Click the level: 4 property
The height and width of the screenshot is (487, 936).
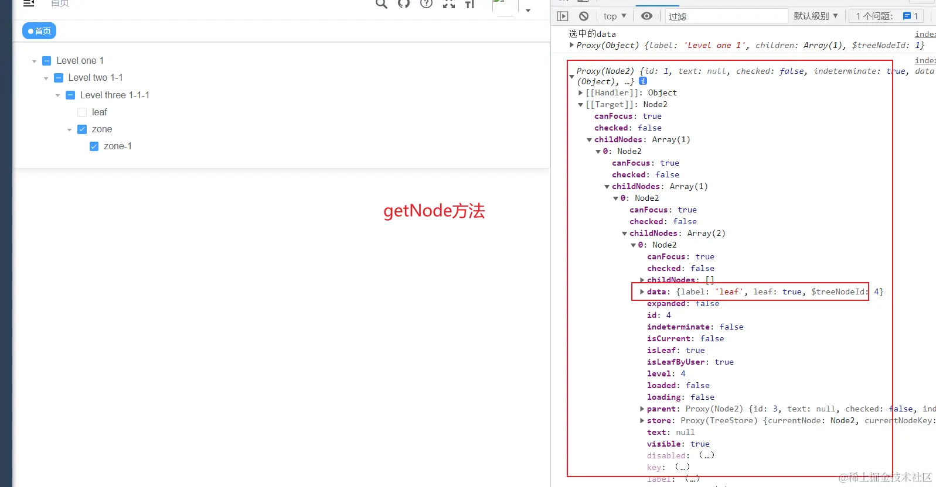click(666, 373)
